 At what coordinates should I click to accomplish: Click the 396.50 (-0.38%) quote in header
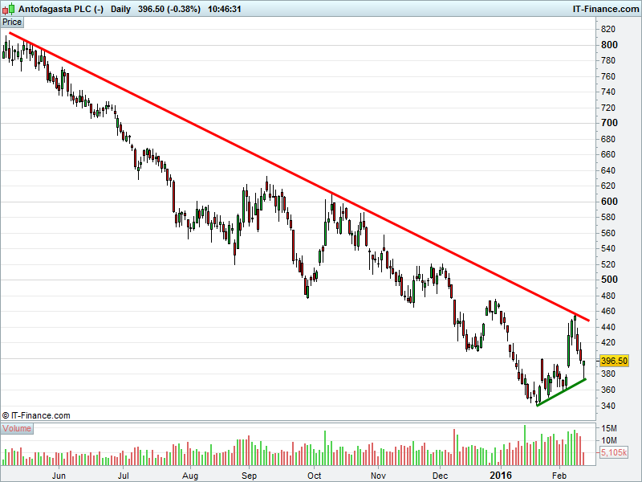coord(173,9)
